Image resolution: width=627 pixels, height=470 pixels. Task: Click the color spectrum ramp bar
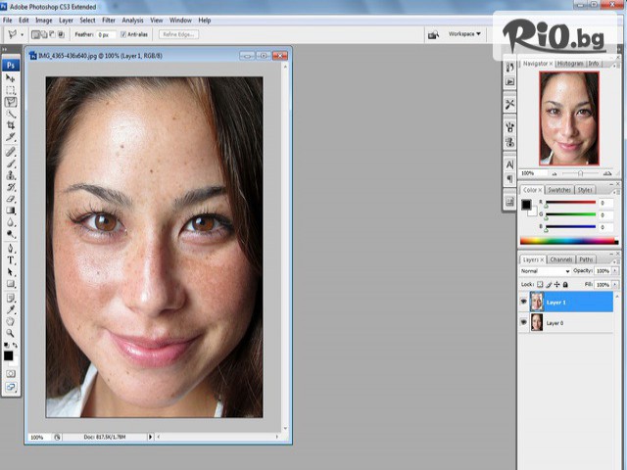point(568,241)
